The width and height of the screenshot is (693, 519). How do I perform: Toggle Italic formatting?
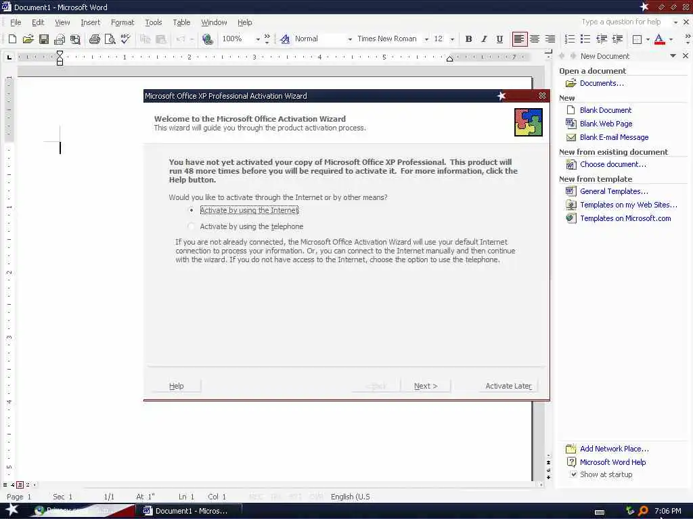tap(484, 39)
